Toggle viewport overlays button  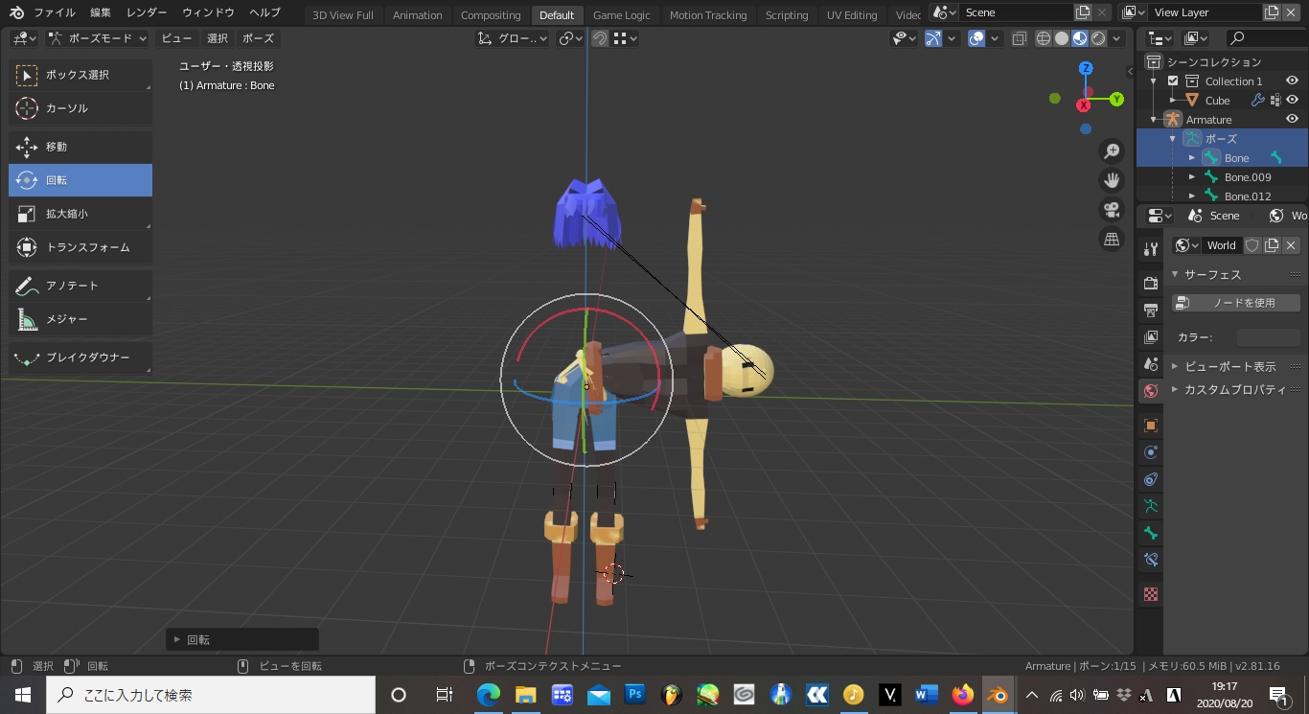(x=976, y=38)
